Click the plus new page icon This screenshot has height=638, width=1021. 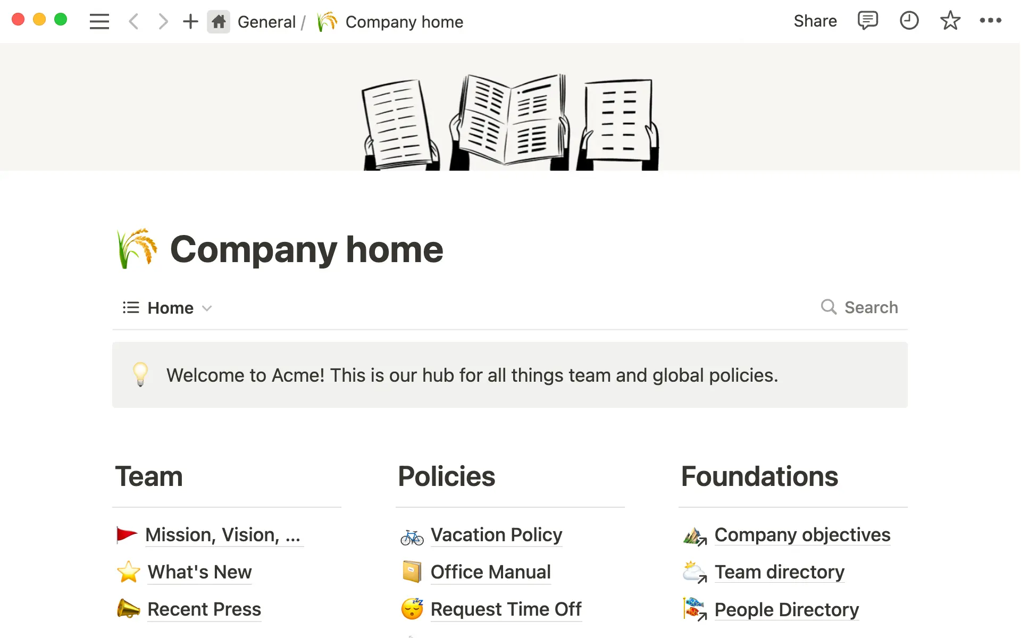190,22
